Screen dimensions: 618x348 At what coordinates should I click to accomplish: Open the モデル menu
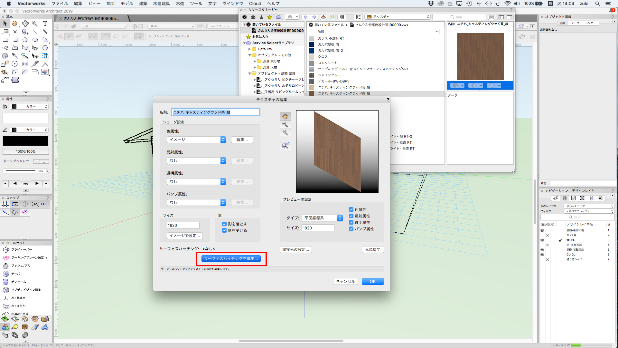(127, 4)
